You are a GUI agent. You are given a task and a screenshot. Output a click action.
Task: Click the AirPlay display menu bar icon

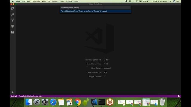(141, 1)
